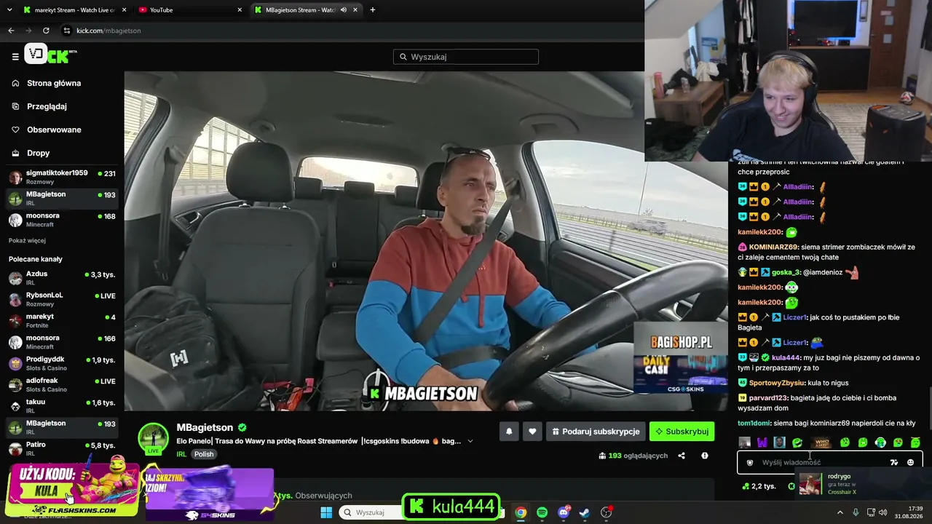Insert the WHO ASKED quick emote
Screen dimensions: 932x524
(822, 442)
